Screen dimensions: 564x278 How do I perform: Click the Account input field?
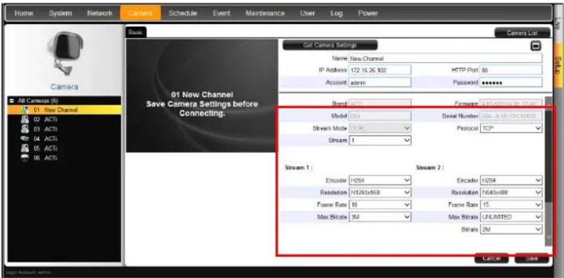[x=380, y=82]
